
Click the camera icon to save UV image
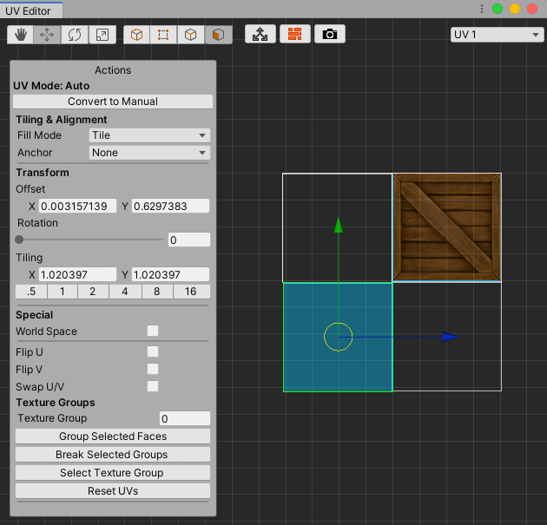[x=330, y=35]
